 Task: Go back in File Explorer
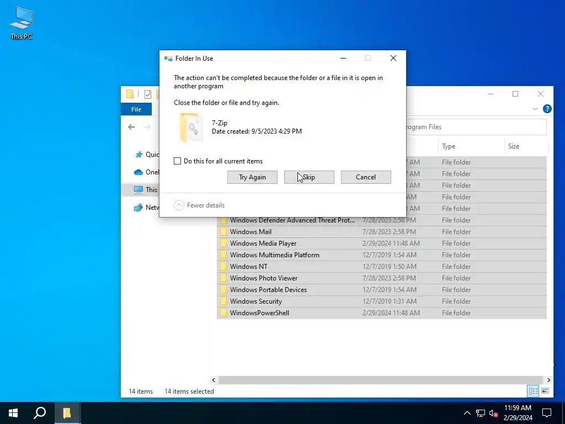click(131, 127)
